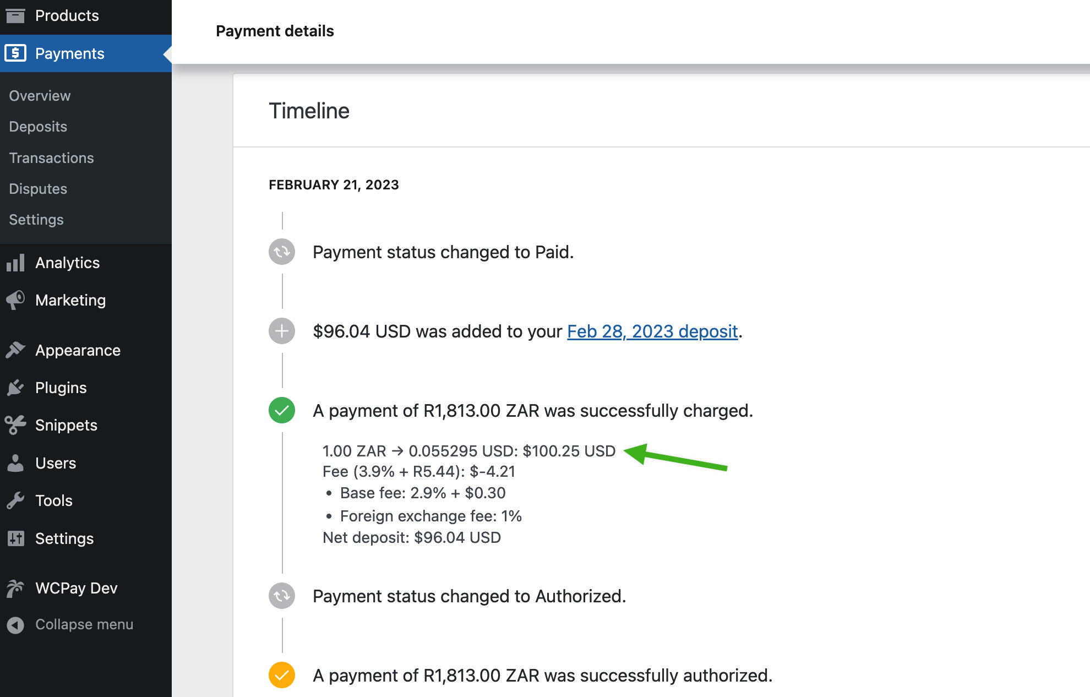
Task: Click the green success check on charged payment
Action: [281, 410]
